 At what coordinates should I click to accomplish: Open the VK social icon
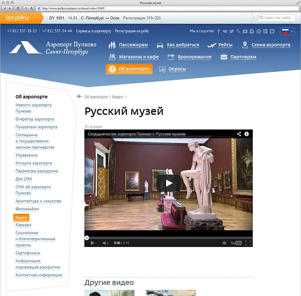(225, 31)
